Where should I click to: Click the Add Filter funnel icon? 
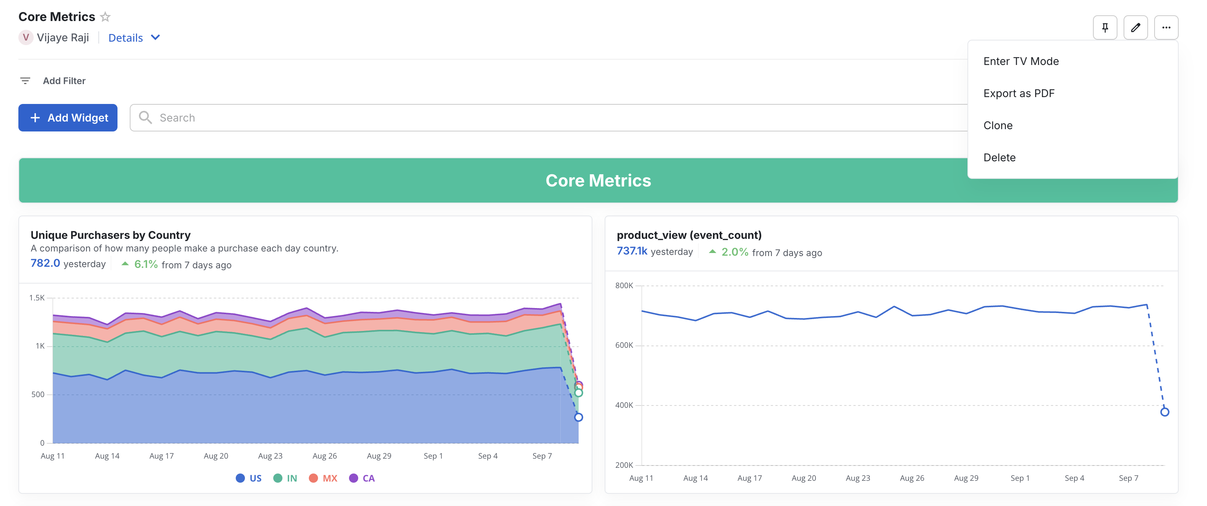(25, 81)
